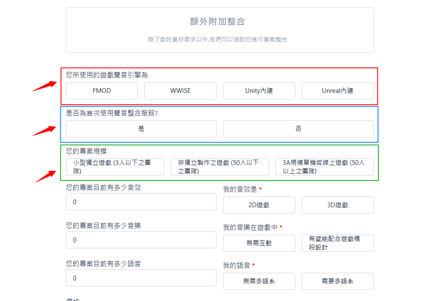Choose 非獨立製作之遊戲 project scale

point(220,167)
